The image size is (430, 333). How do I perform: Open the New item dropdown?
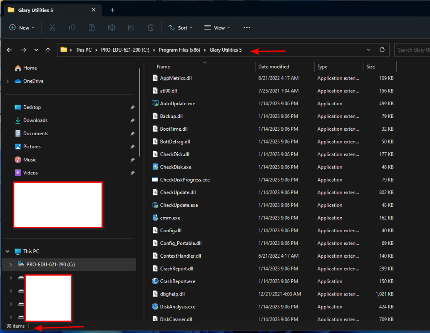[22, 28]
